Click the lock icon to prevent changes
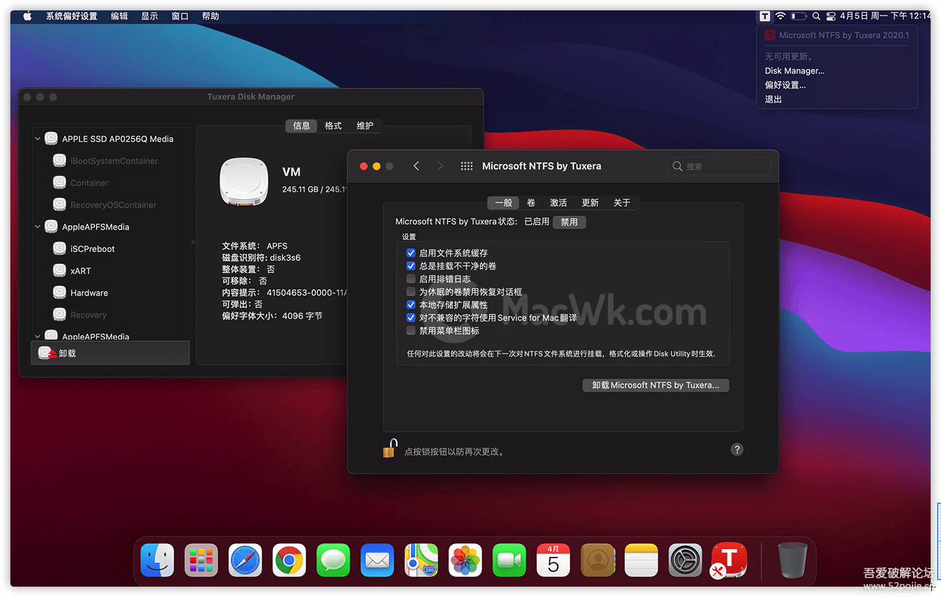The width and height of the screenshot is (941, 597). (x=389, y=449)
